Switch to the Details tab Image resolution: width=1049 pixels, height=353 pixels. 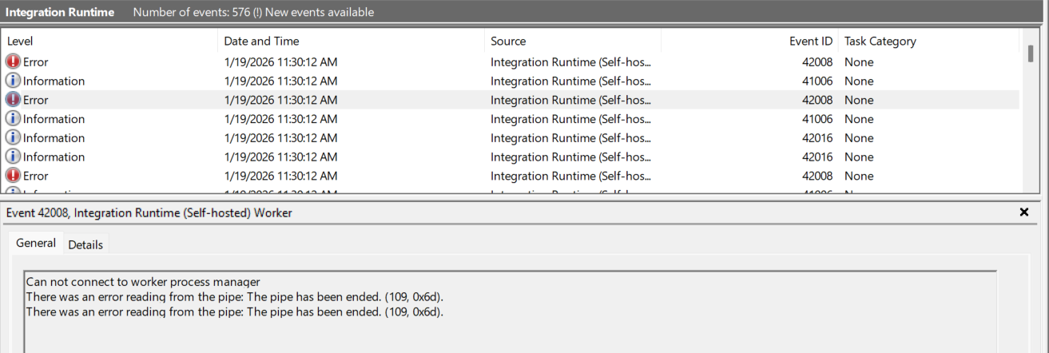pyautogui.click(x=85, y=244)
